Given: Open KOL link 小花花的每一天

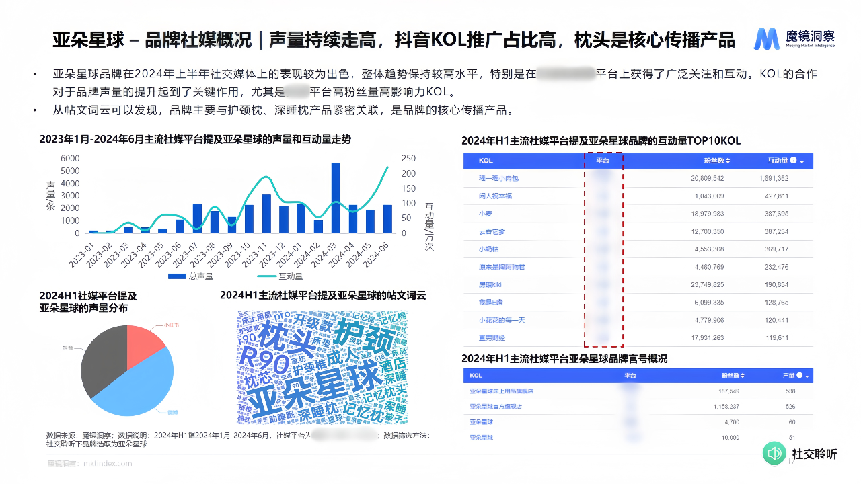Looking at the screenshot, I should [502, 320].
